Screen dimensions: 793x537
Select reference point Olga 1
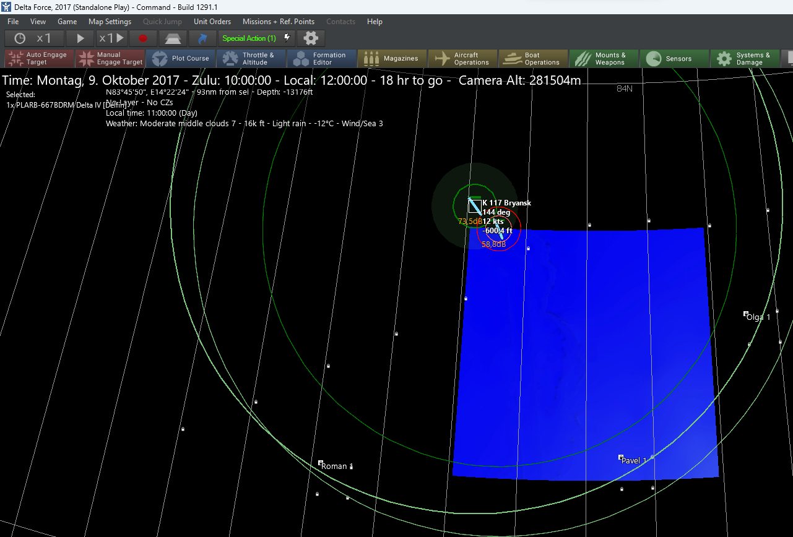[746, 314]
